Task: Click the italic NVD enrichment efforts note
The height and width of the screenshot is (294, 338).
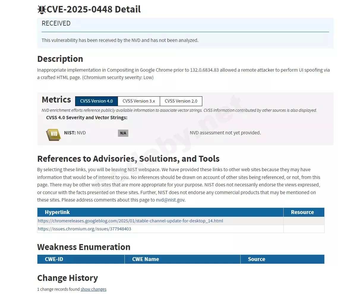Action: pos(179,111)
